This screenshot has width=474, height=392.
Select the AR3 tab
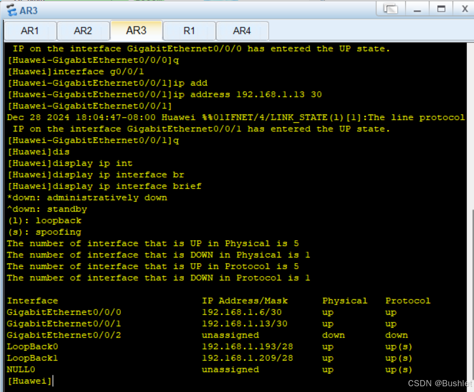click(136, 30)
